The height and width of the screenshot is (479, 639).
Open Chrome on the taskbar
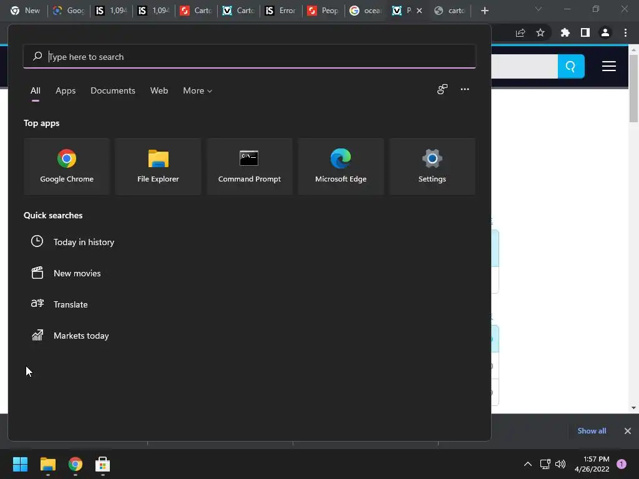click(76, 464)
